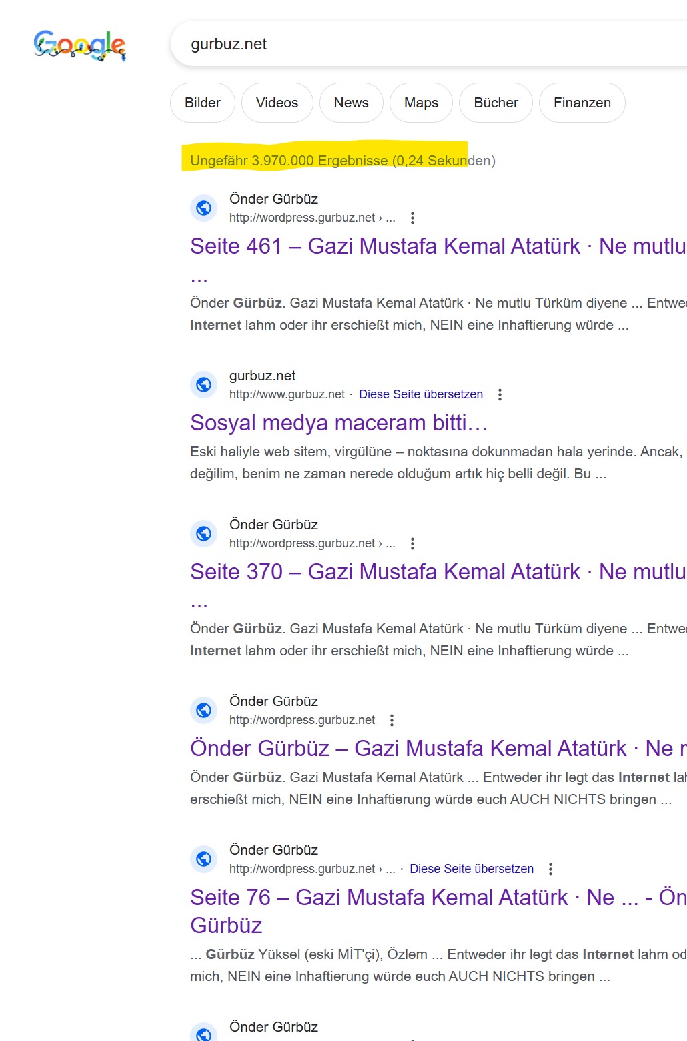This screenshot has height=1041, width=687.
Task: Click the URL 'http://www.gurbuz.net'
Action: pos(287,394)
